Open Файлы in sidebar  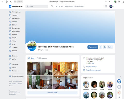tap(13, 68)
